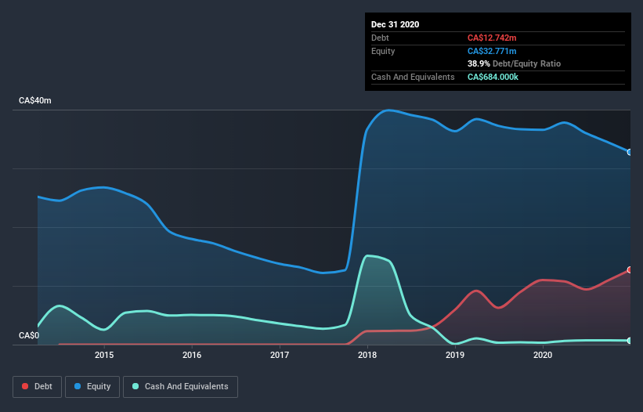Select the red Debt end-point marker
643x412 pixels.
[630, 269]
